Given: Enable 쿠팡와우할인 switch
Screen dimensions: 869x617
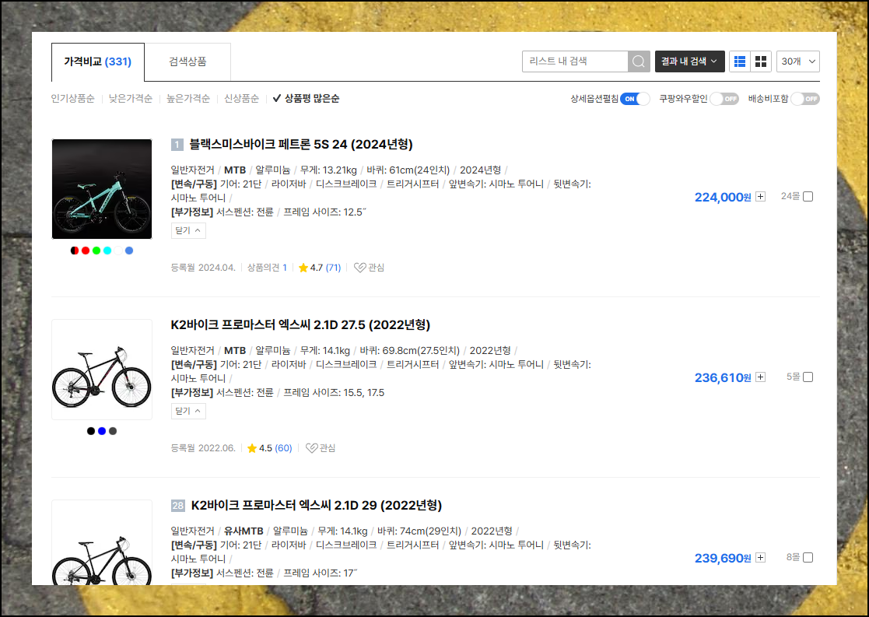Looking at the screenshot, I should tap(724, 100).
